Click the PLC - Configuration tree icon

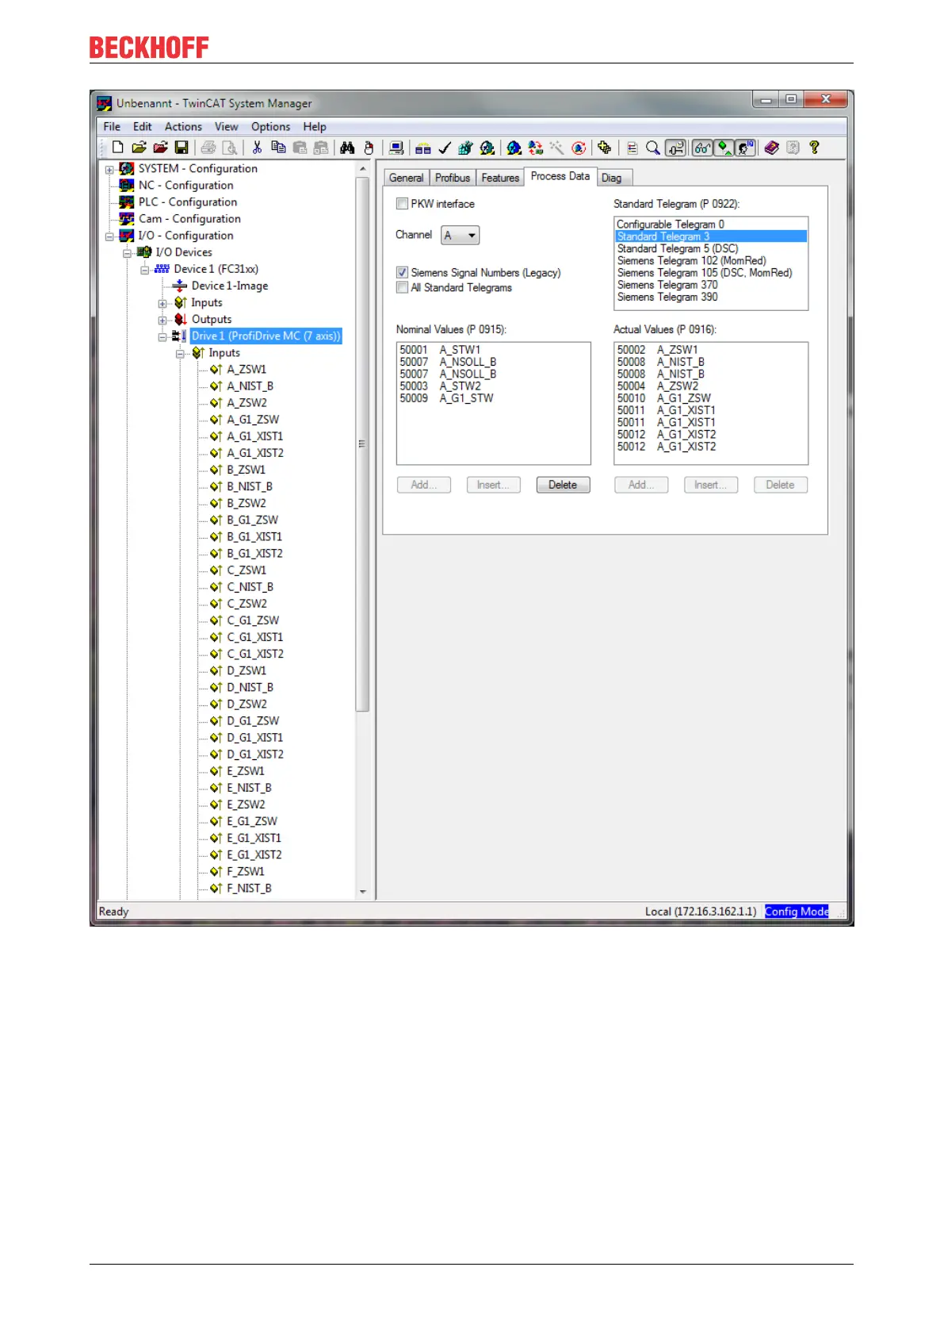click(126, 202)
